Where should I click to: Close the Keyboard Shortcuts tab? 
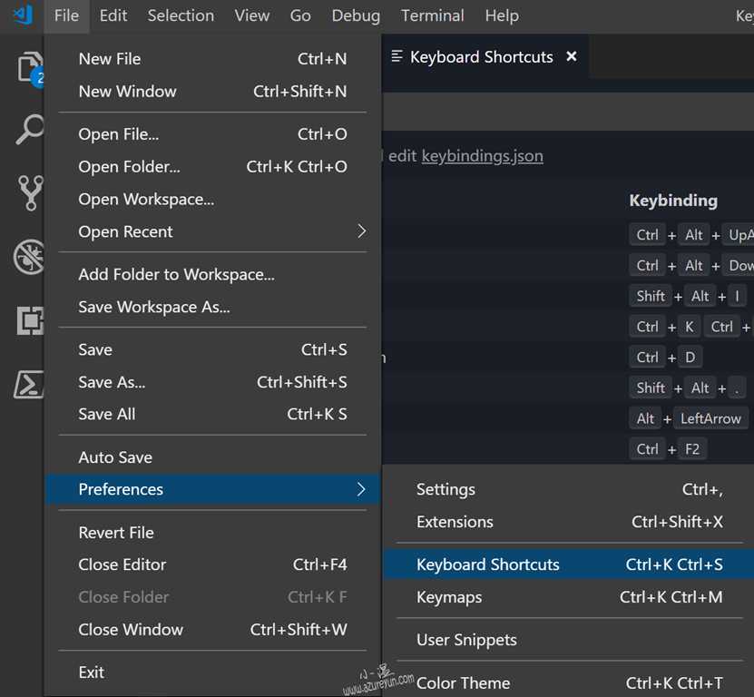572,56
